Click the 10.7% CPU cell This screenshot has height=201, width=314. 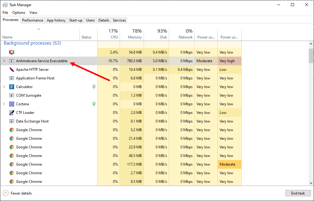(x=109, y=61)
